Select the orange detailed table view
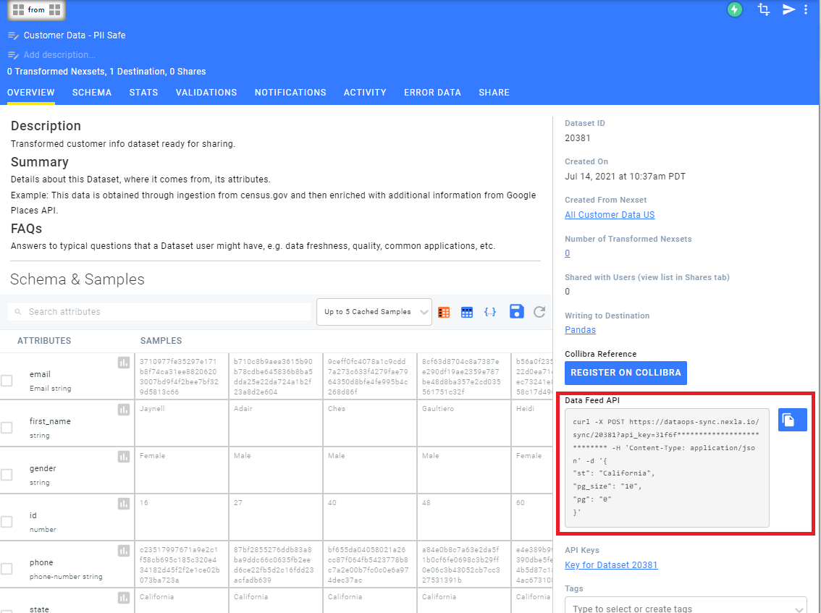 point(443,312)
